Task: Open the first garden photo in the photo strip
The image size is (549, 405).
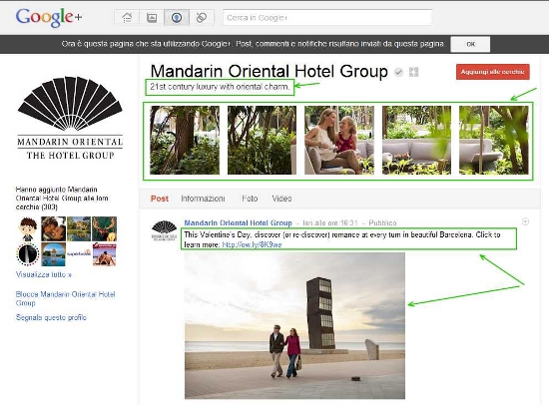Action: tap(185, 140)
